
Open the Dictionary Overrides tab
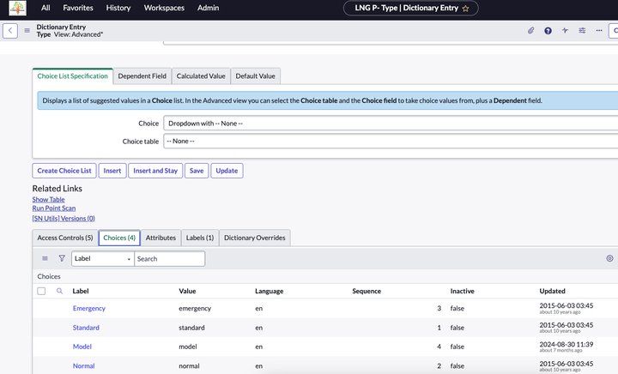click(255, 238)
